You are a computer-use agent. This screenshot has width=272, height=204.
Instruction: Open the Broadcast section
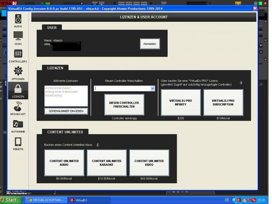coord(18,108)
